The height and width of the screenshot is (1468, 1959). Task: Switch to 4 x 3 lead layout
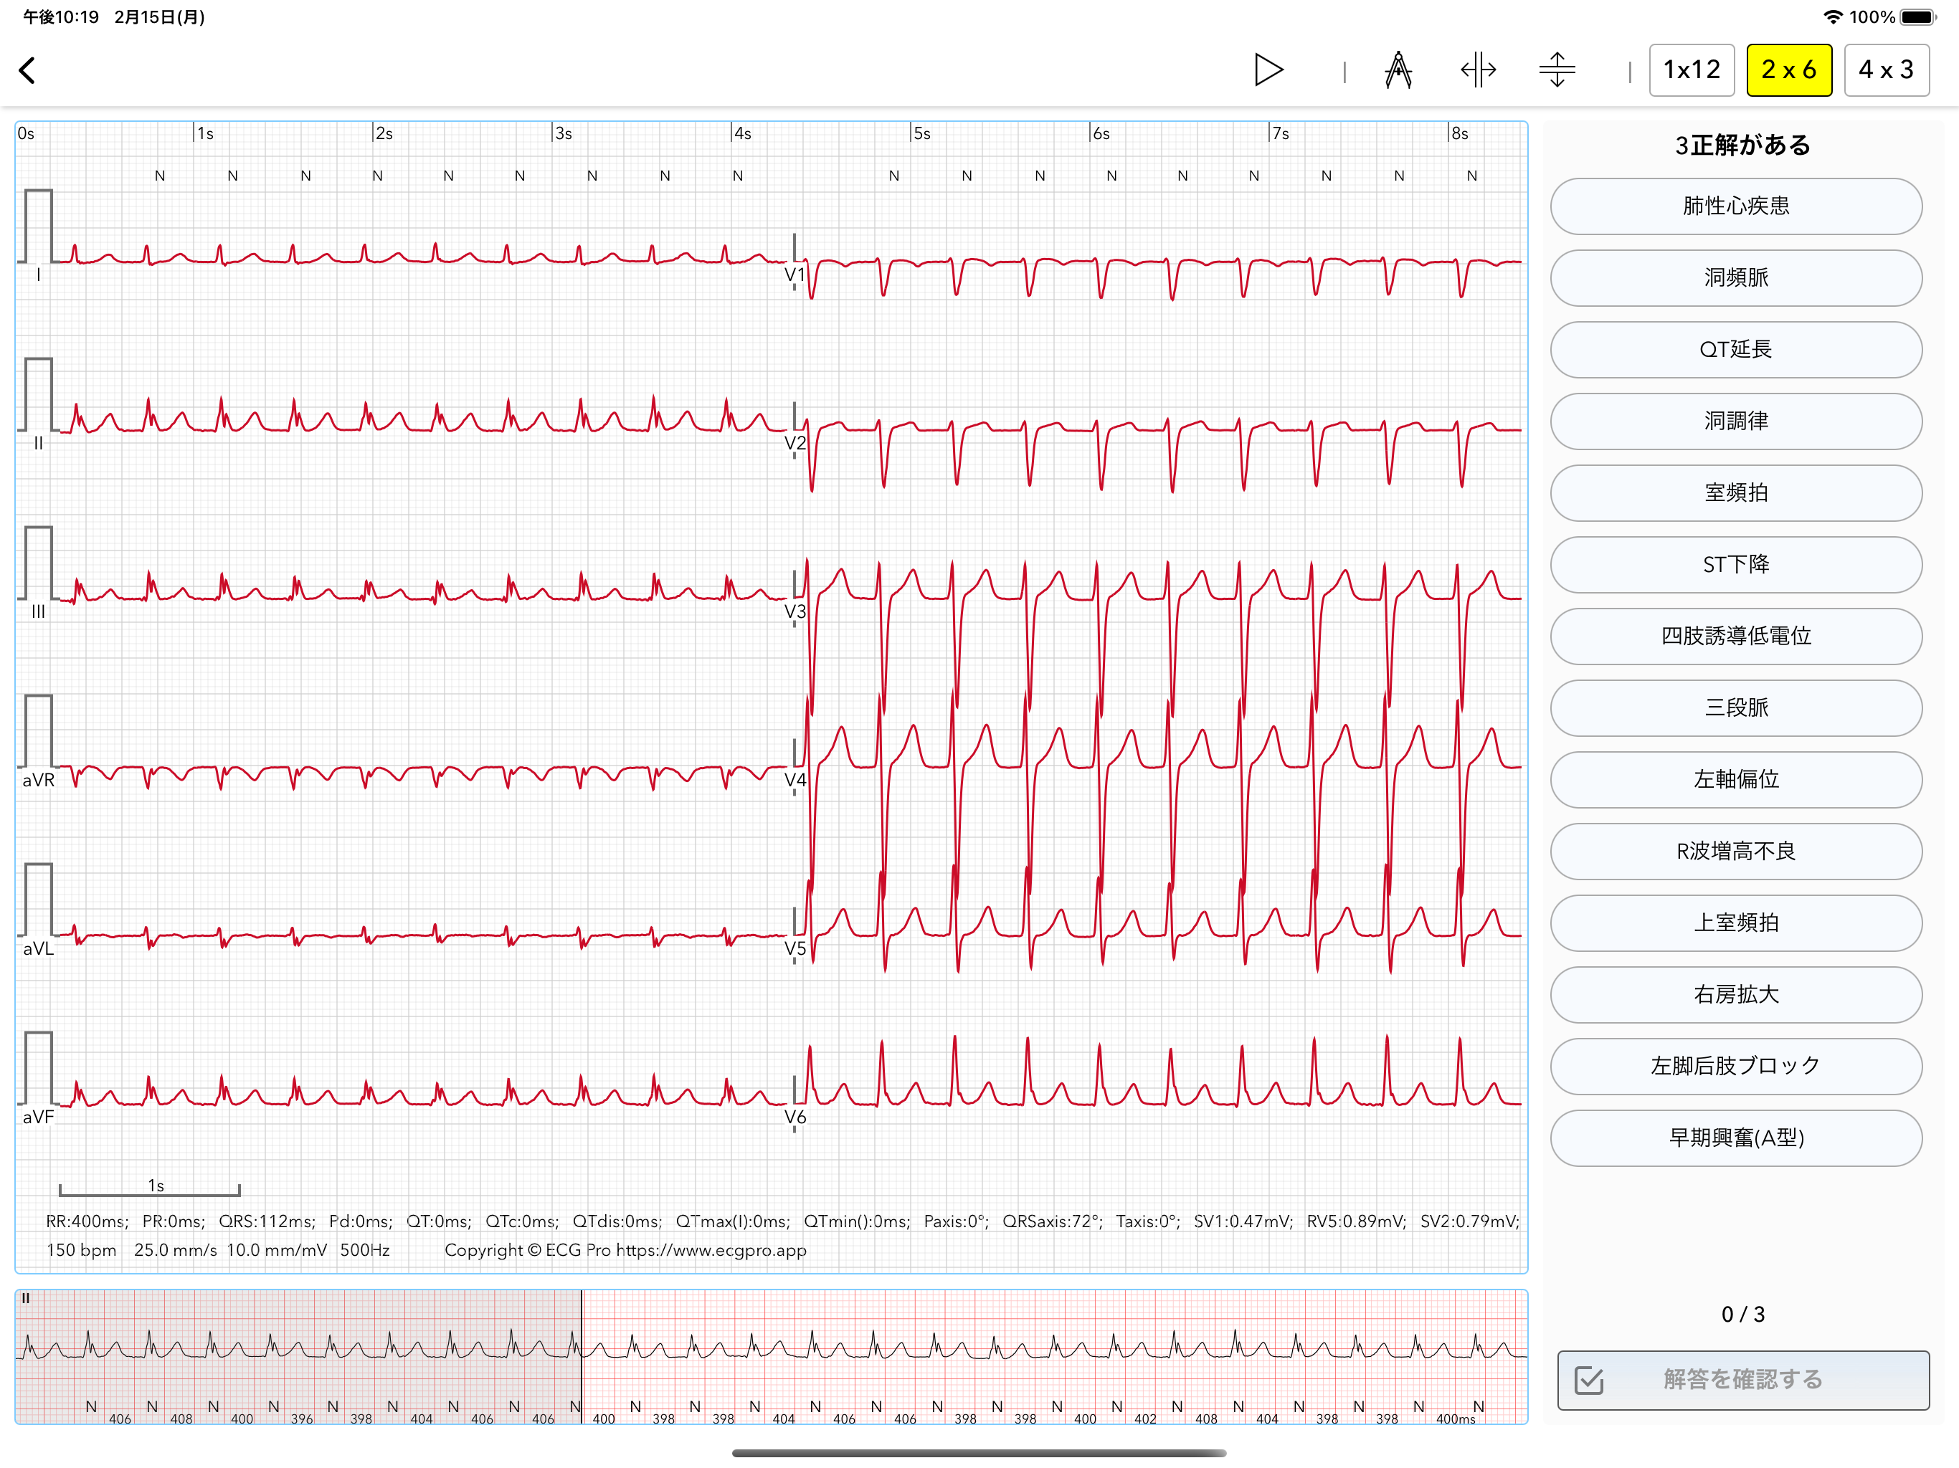(x=1885, y=70)
